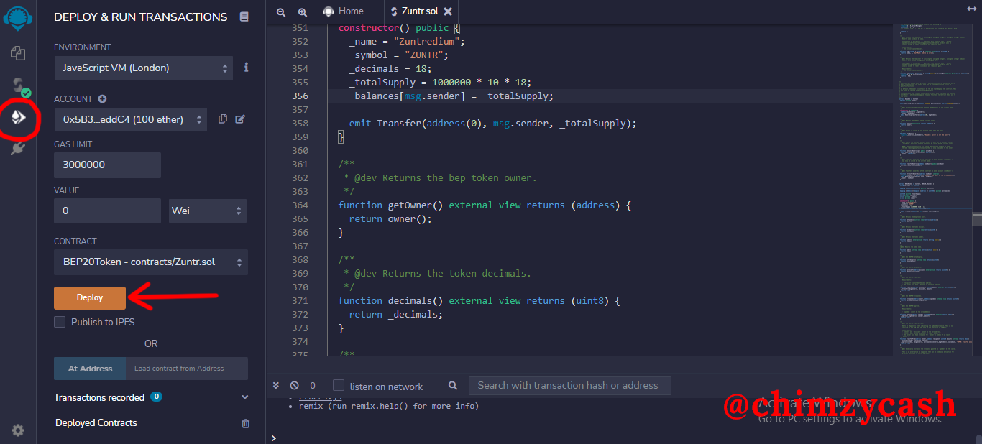Open the account dropdown showing 0x5B3...eddC4
This screenshot has width=982, height=444.
pyautogui.click(x=130, y=119)
